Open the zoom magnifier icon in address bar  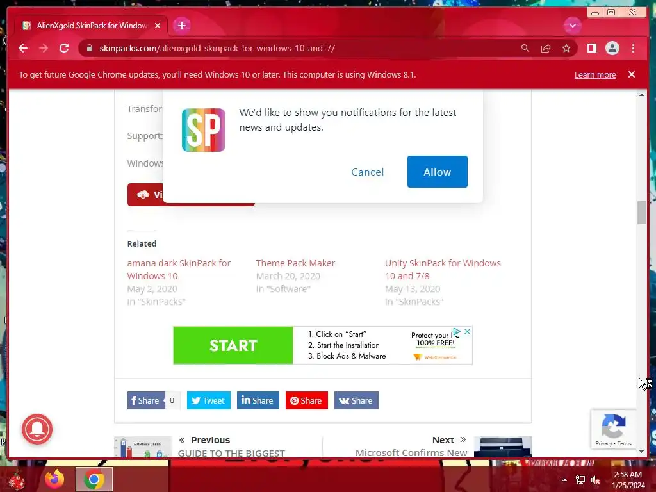click(x=525, y=48)
